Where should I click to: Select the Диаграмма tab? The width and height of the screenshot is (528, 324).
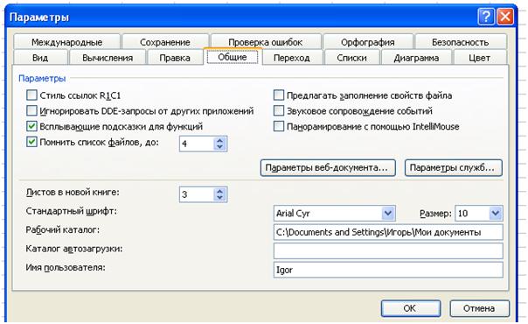tap(416, 58)
